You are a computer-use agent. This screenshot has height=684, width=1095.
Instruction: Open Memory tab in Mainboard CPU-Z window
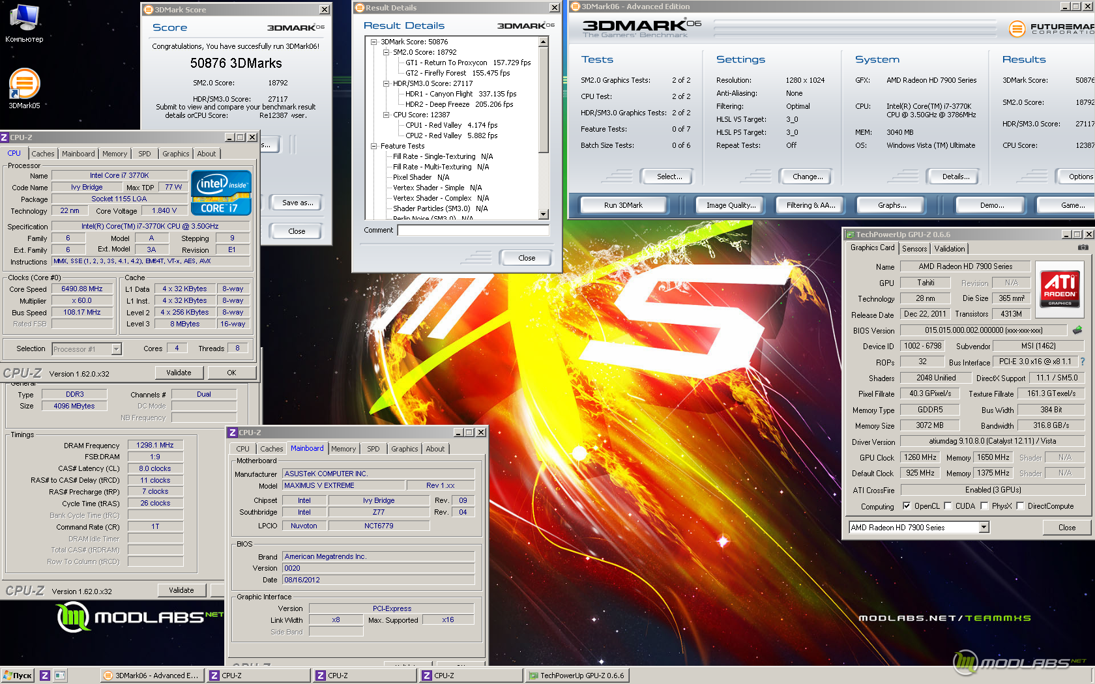[343, 449]
